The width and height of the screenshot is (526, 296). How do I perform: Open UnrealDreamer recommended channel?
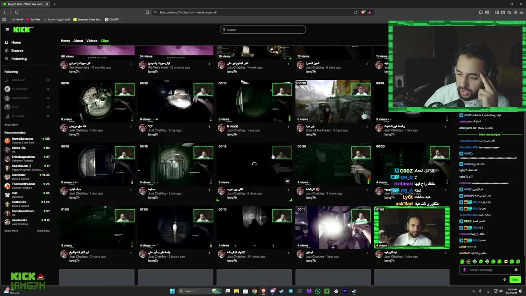click(27, 140)
